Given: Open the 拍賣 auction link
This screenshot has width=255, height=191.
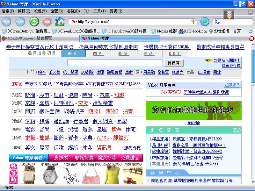Looking at the screenshot, I should pos(128,111).
